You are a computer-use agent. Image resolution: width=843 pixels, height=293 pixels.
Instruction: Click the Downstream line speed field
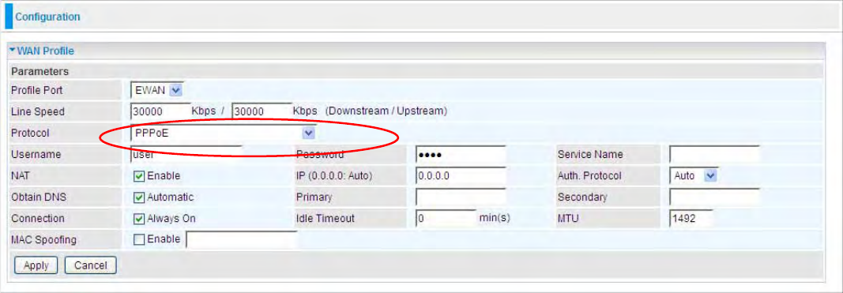click(160, 111)
